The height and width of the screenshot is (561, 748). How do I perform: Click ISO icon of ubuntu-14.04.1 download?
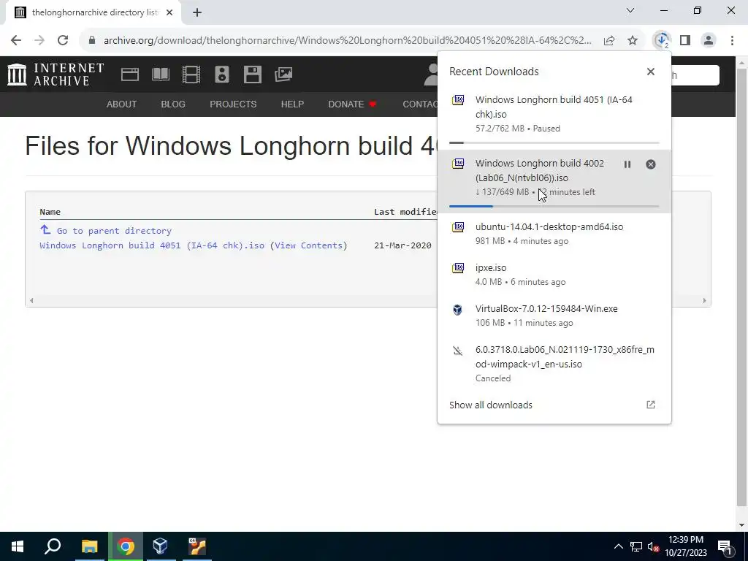pos(458,227)
